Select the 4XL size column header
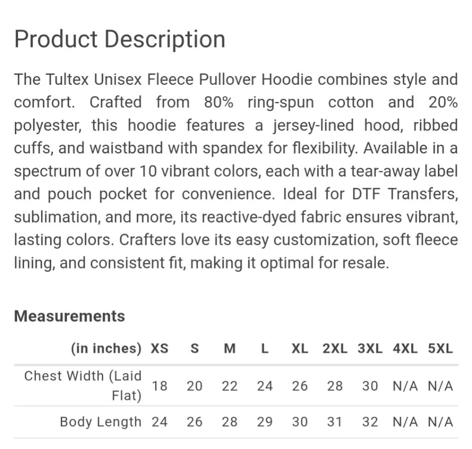This screenshot has height=449, width=472. [x=405, y=349]
